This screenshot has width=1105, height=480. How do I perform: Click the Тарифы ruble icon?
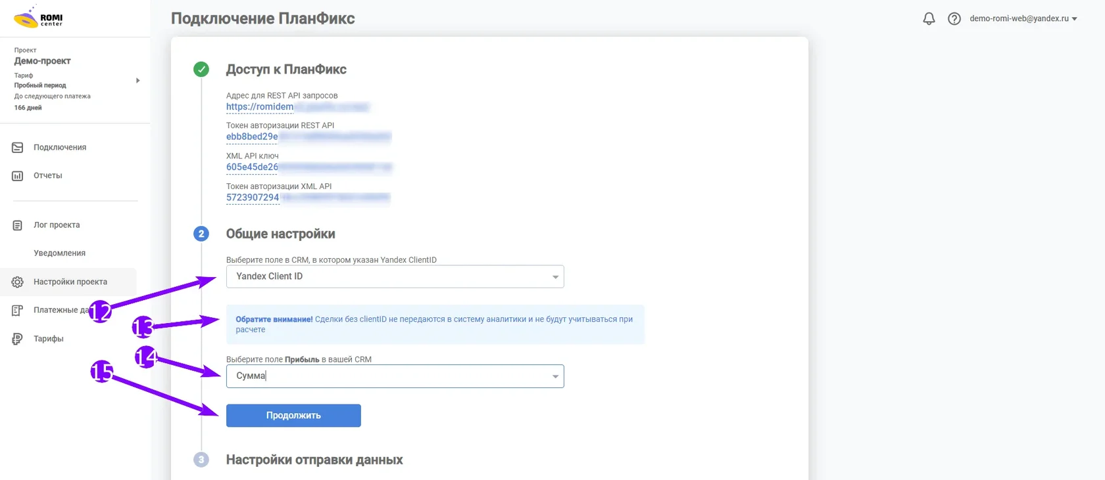coord(18,339)
